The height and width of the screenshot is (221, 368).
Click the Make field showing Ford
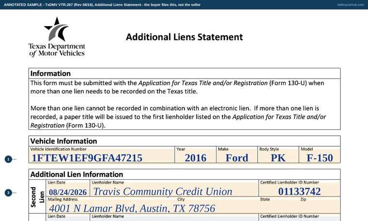pyautogui.click(x=237, y=155)
